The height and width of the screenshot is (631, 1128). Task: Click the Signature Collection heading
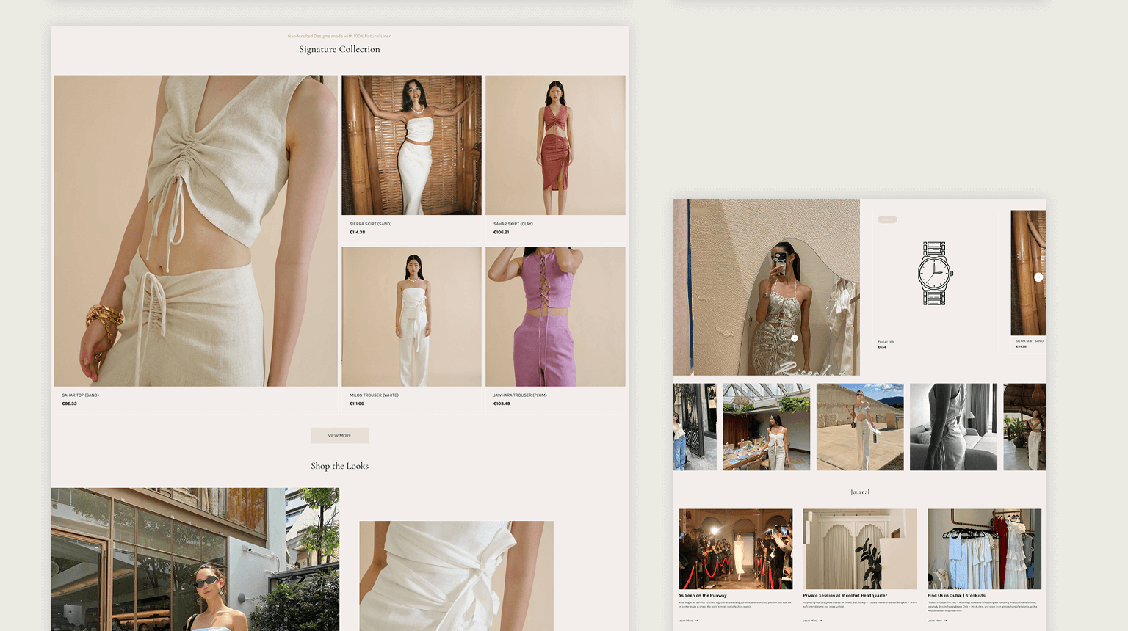tap(339, 49)
